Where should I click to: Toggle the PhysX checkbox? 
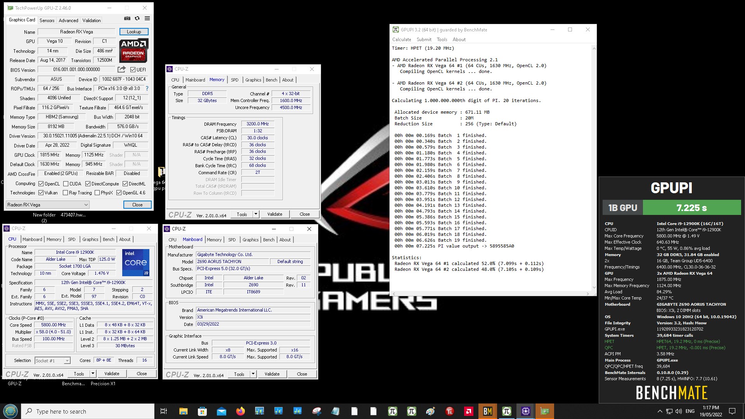click(97, 193)
